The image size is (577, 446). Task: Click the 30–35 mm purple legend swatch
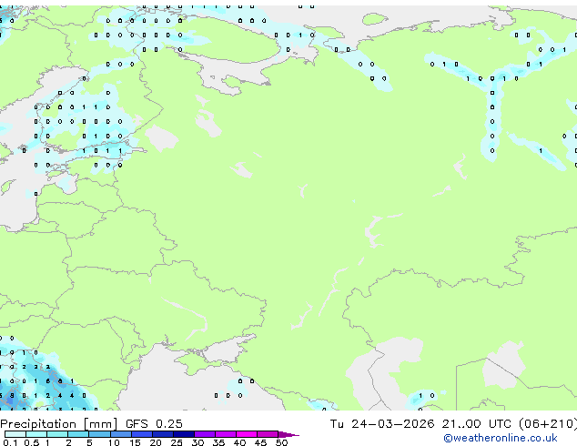205,434
